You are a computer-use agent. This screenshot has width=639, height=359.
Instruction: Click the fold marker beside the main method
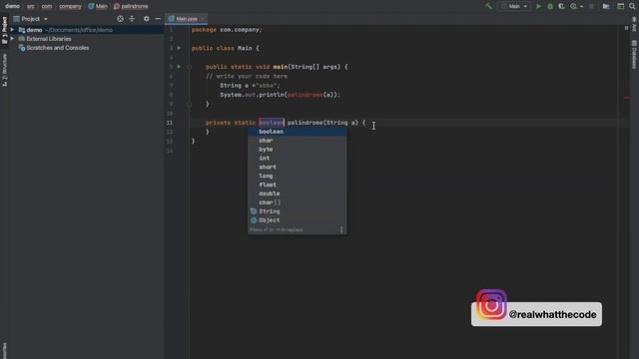pos(189,67)
